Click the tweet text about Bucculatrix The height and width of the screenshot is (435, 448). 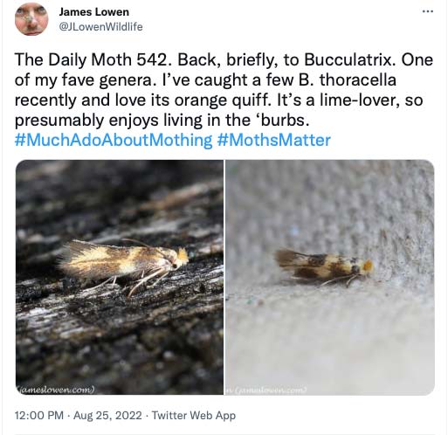(x=224, y=90)
